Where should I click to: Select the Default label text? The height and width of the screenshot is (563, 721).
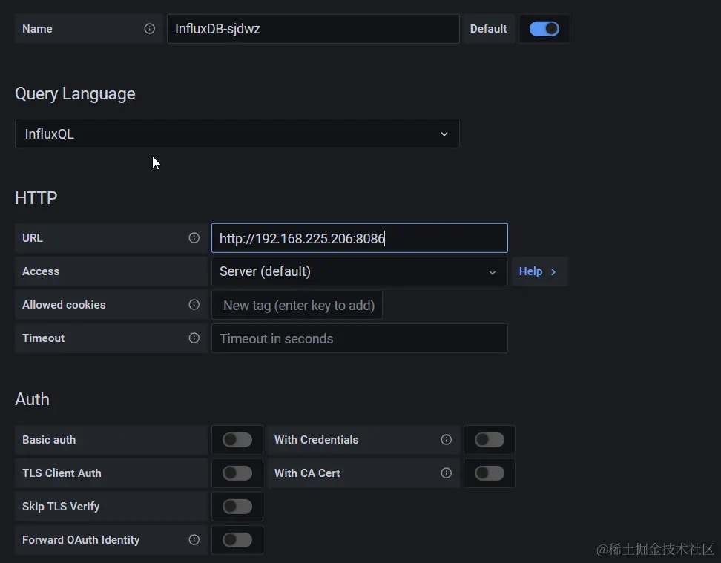coord(488,28)
